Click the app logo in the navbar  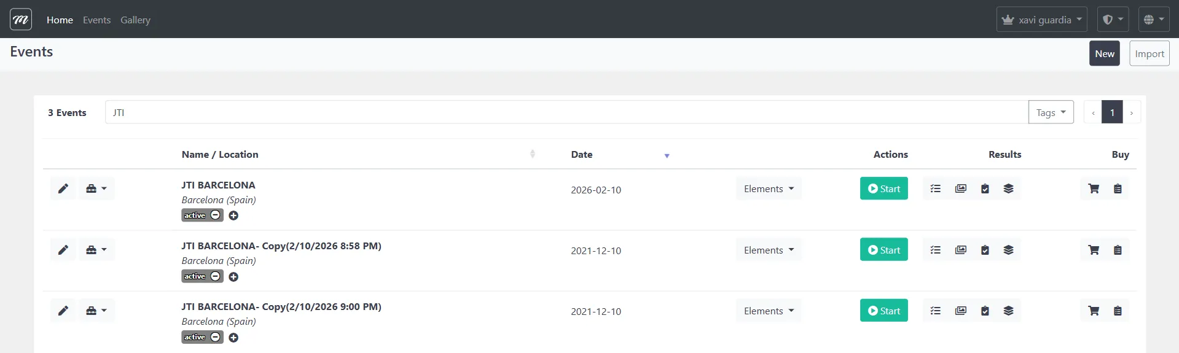coord(21,20)
